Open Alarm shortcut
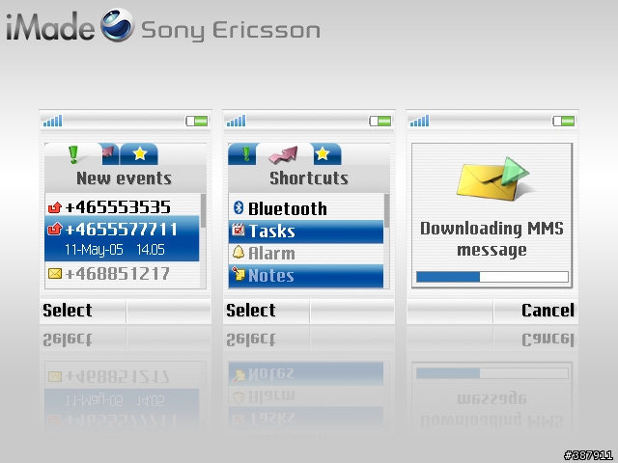This screenshot has width=618, height=463. (x=306, y=253)
